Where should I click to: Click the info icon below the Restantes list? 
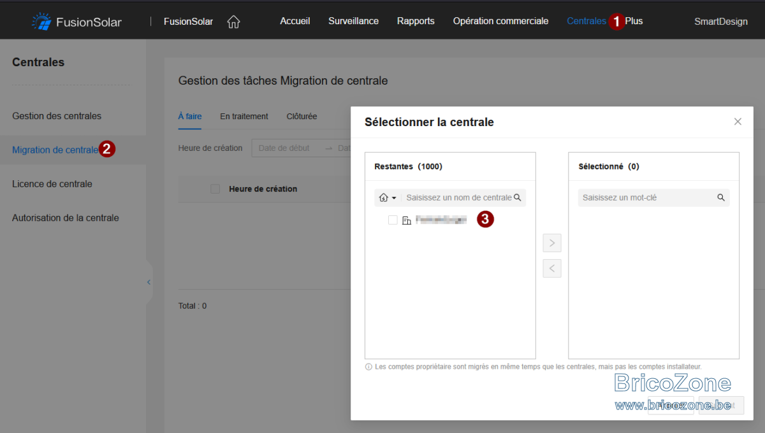368,367
